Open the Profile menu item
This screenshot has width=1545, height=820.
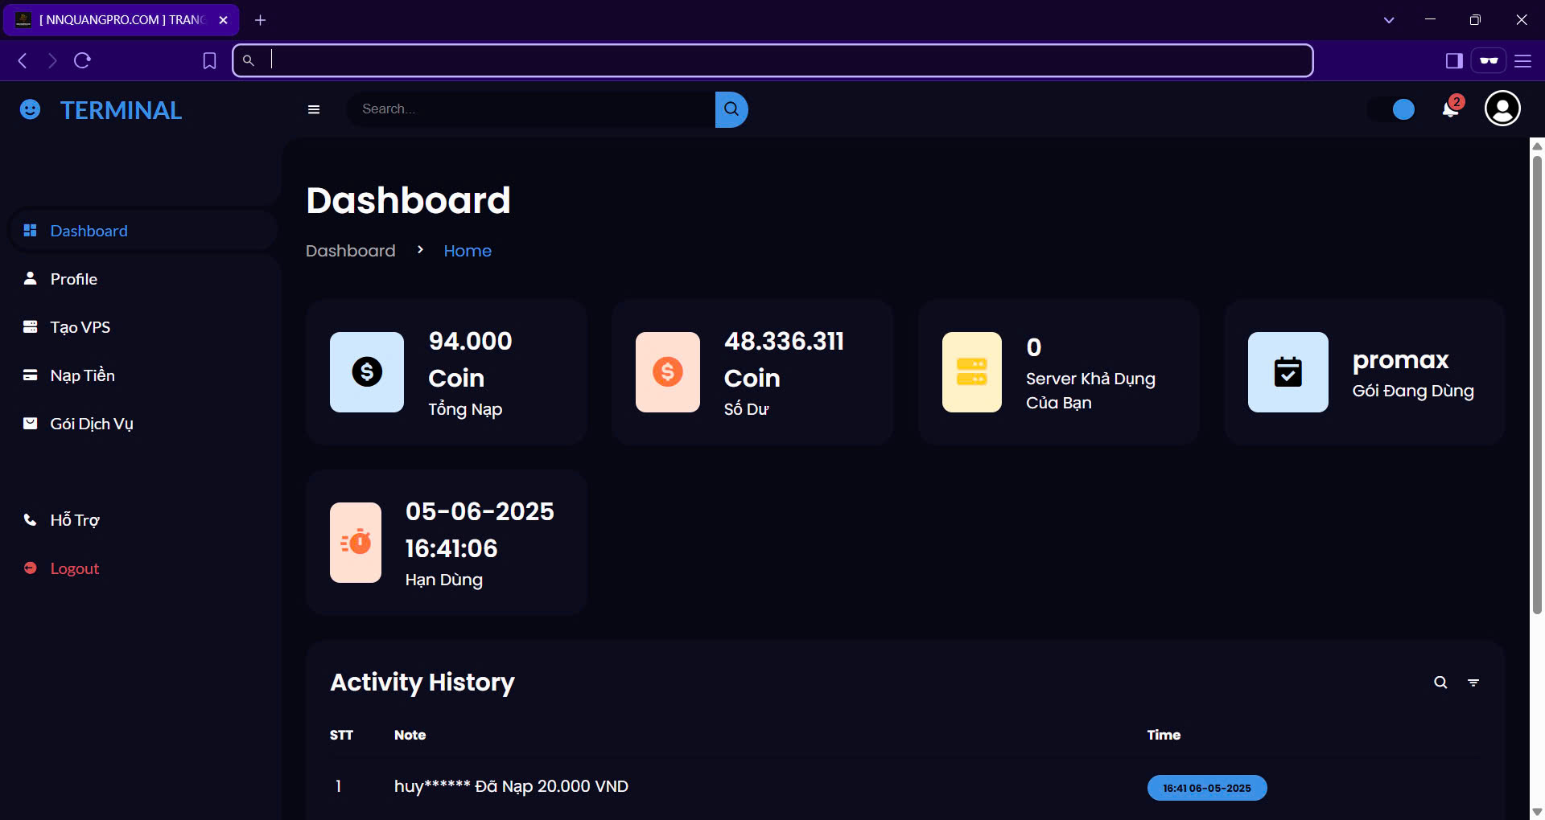click(x=73, y=279)
